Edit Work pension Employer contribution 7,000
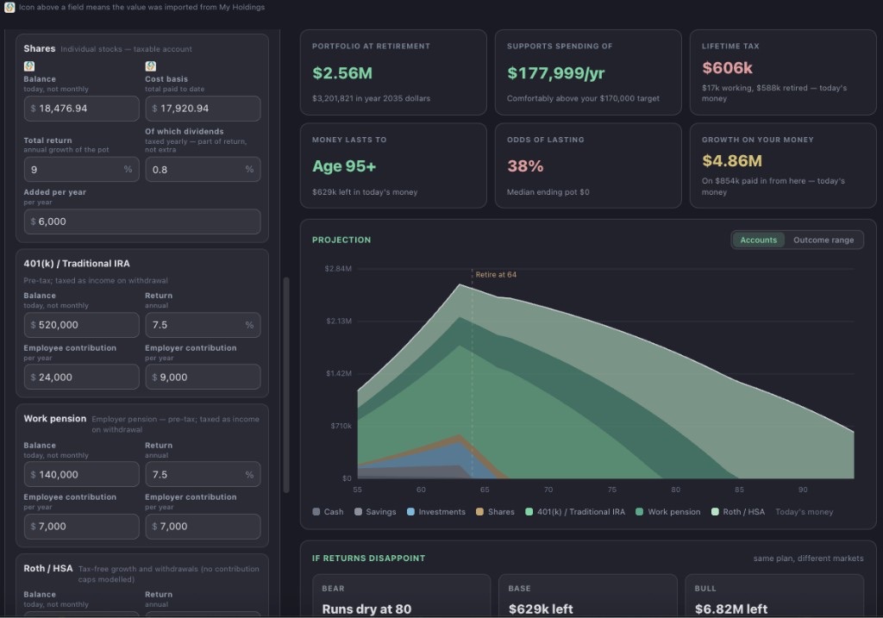This screenshot has width=883, height=618. point(203,527)
